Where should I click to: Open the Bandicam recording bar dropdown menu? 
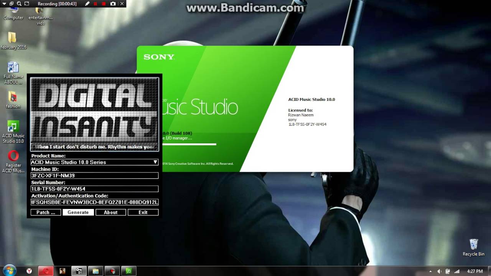coord(5,3)
